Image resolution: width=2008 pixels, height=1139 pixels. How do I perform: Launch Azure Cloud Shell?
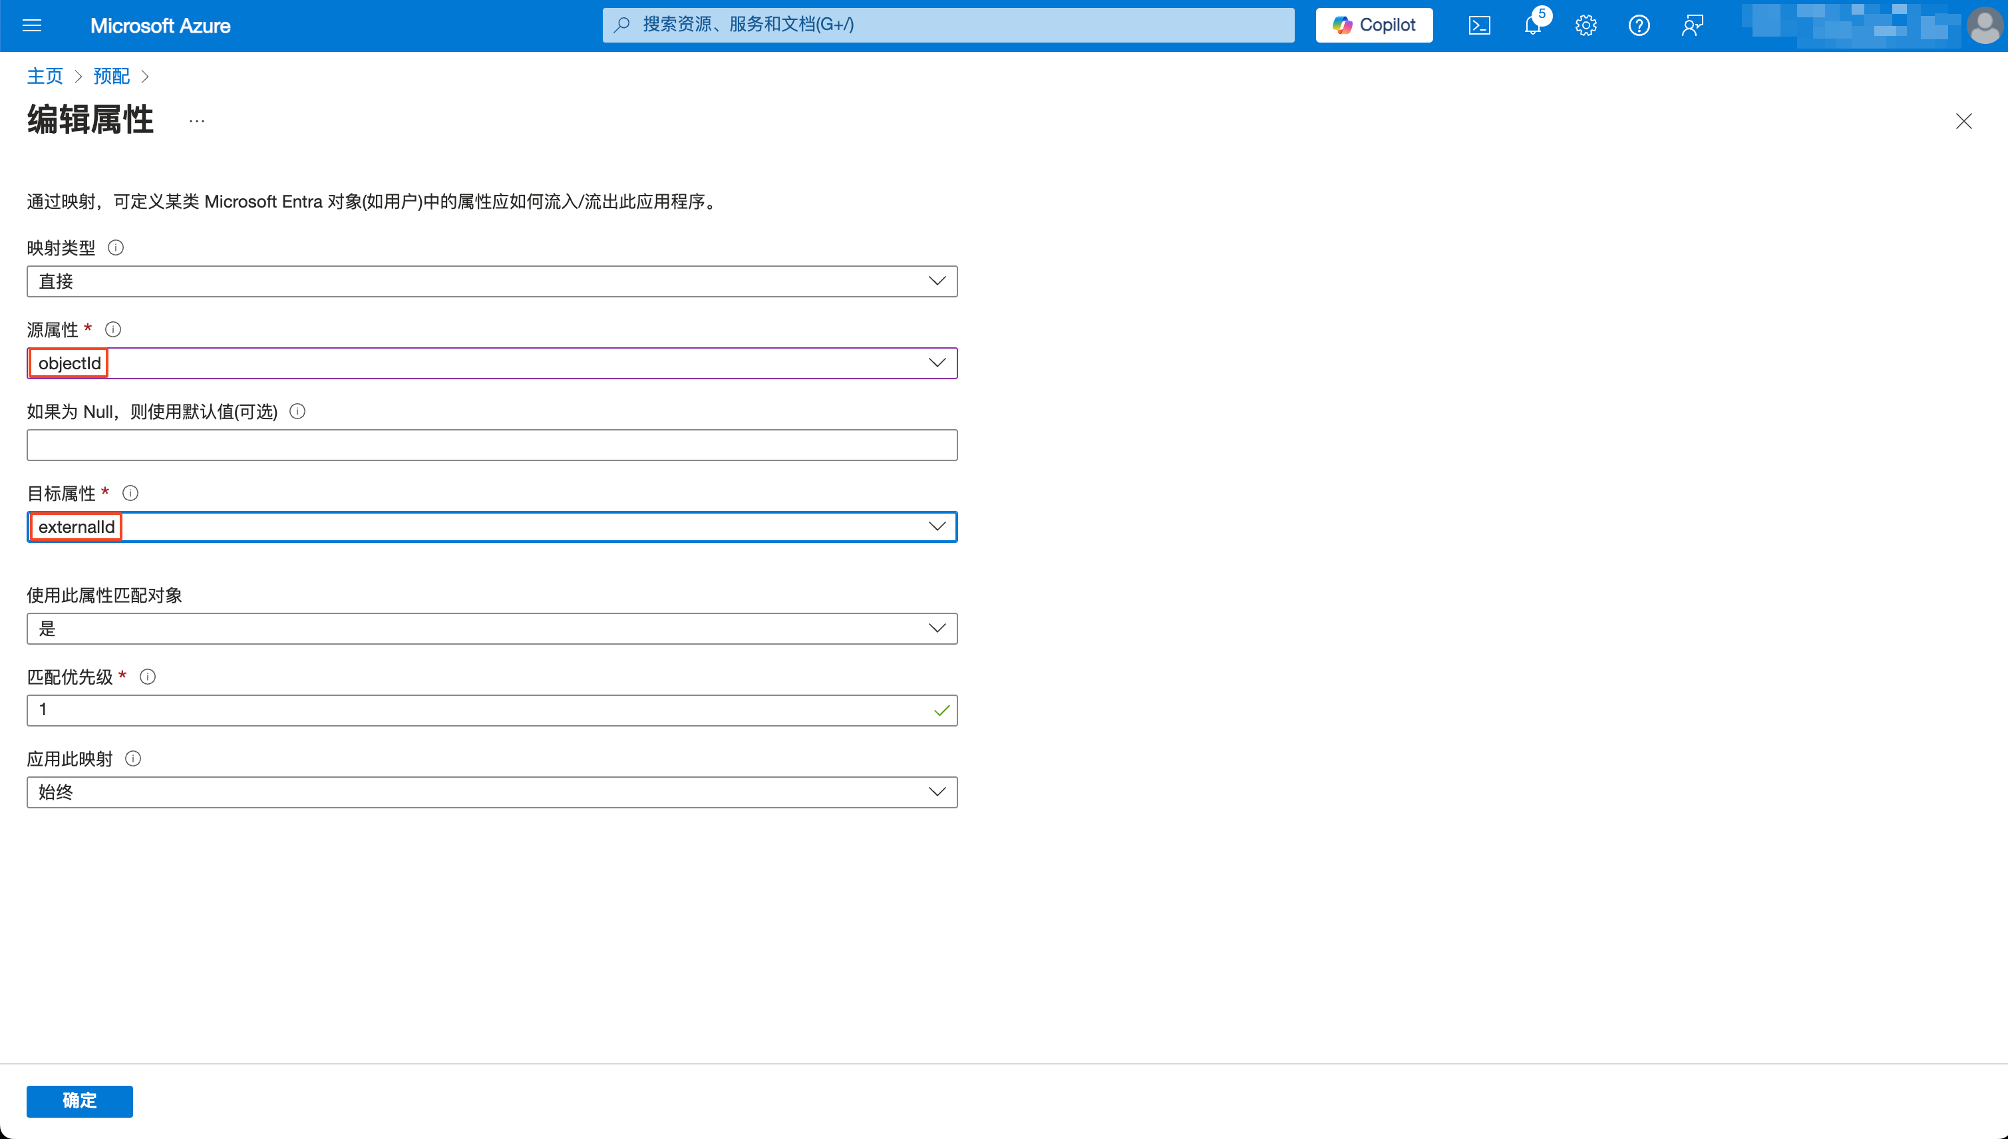coord(1480,25)
